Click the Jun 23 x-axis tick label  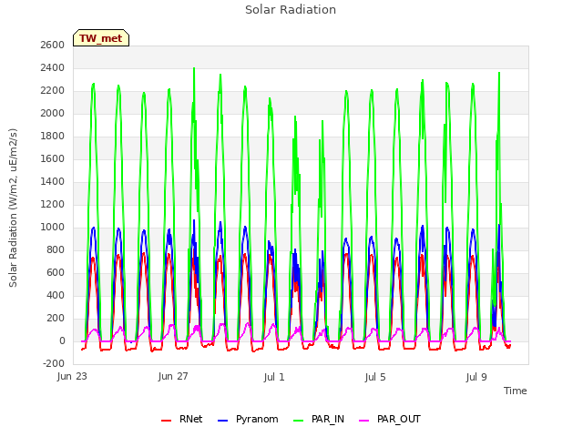coord(72,376)
